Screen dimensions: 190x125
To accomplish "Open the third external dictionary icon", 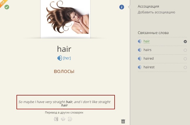I will [x=70, y=119].
